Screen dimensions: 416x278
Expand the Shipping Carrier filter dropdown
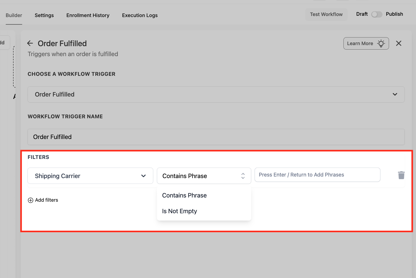pos(90,176)
